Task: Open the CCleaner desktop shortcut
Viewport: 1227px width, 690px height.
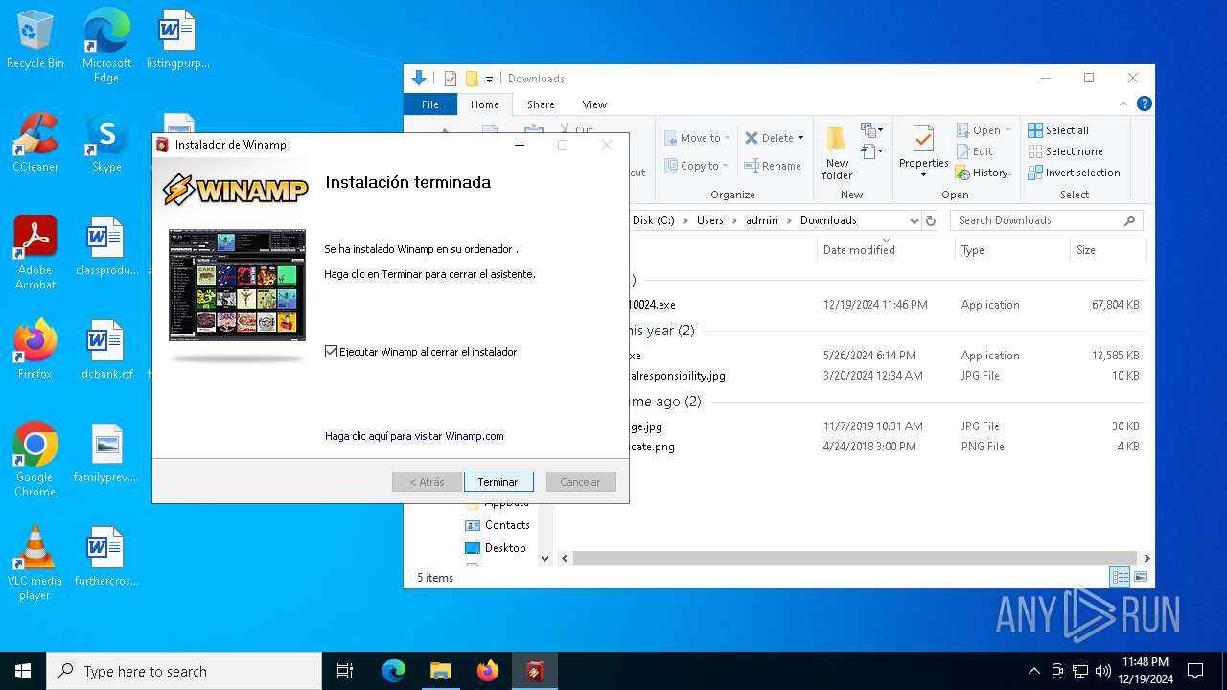Action: [35, 143]
